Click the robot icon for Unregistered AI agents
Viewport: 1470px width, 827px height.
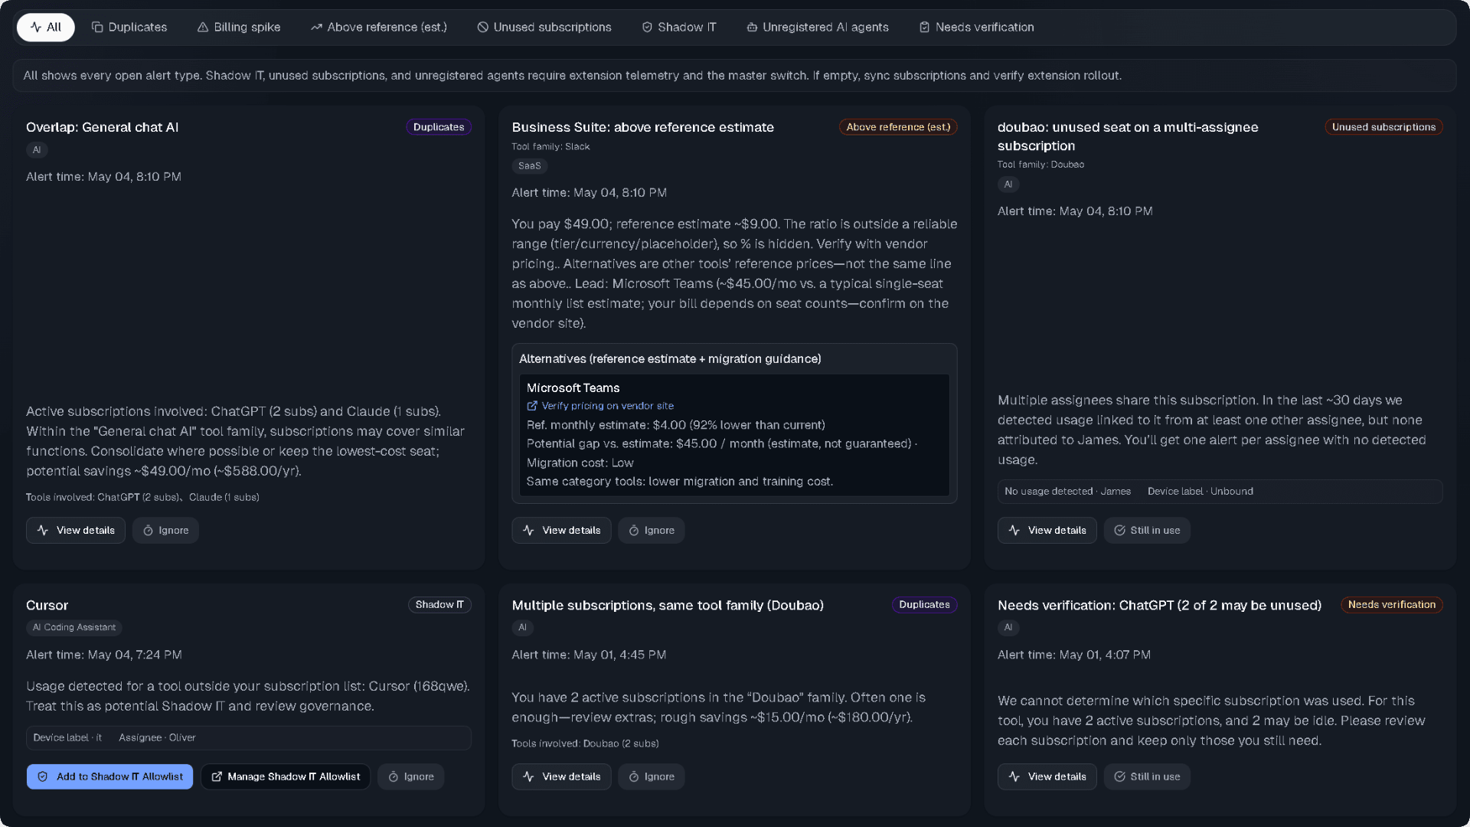(x=752, y=28)
